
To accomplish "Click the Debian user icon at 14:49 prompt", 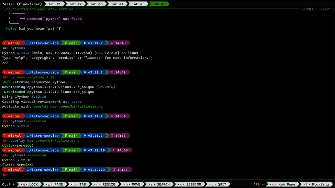I will coord(5,72).
